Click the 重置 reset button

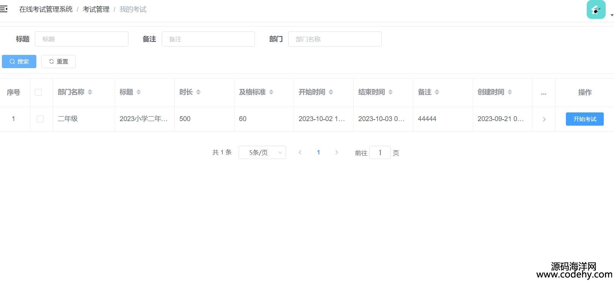[x=58, y=61]
